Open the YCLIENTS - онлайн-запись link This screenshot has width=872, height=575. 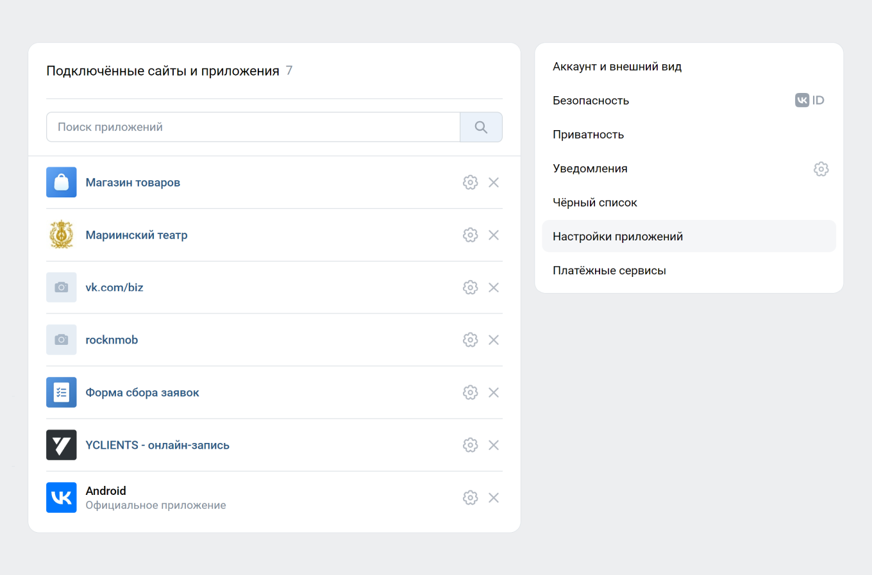157,446
